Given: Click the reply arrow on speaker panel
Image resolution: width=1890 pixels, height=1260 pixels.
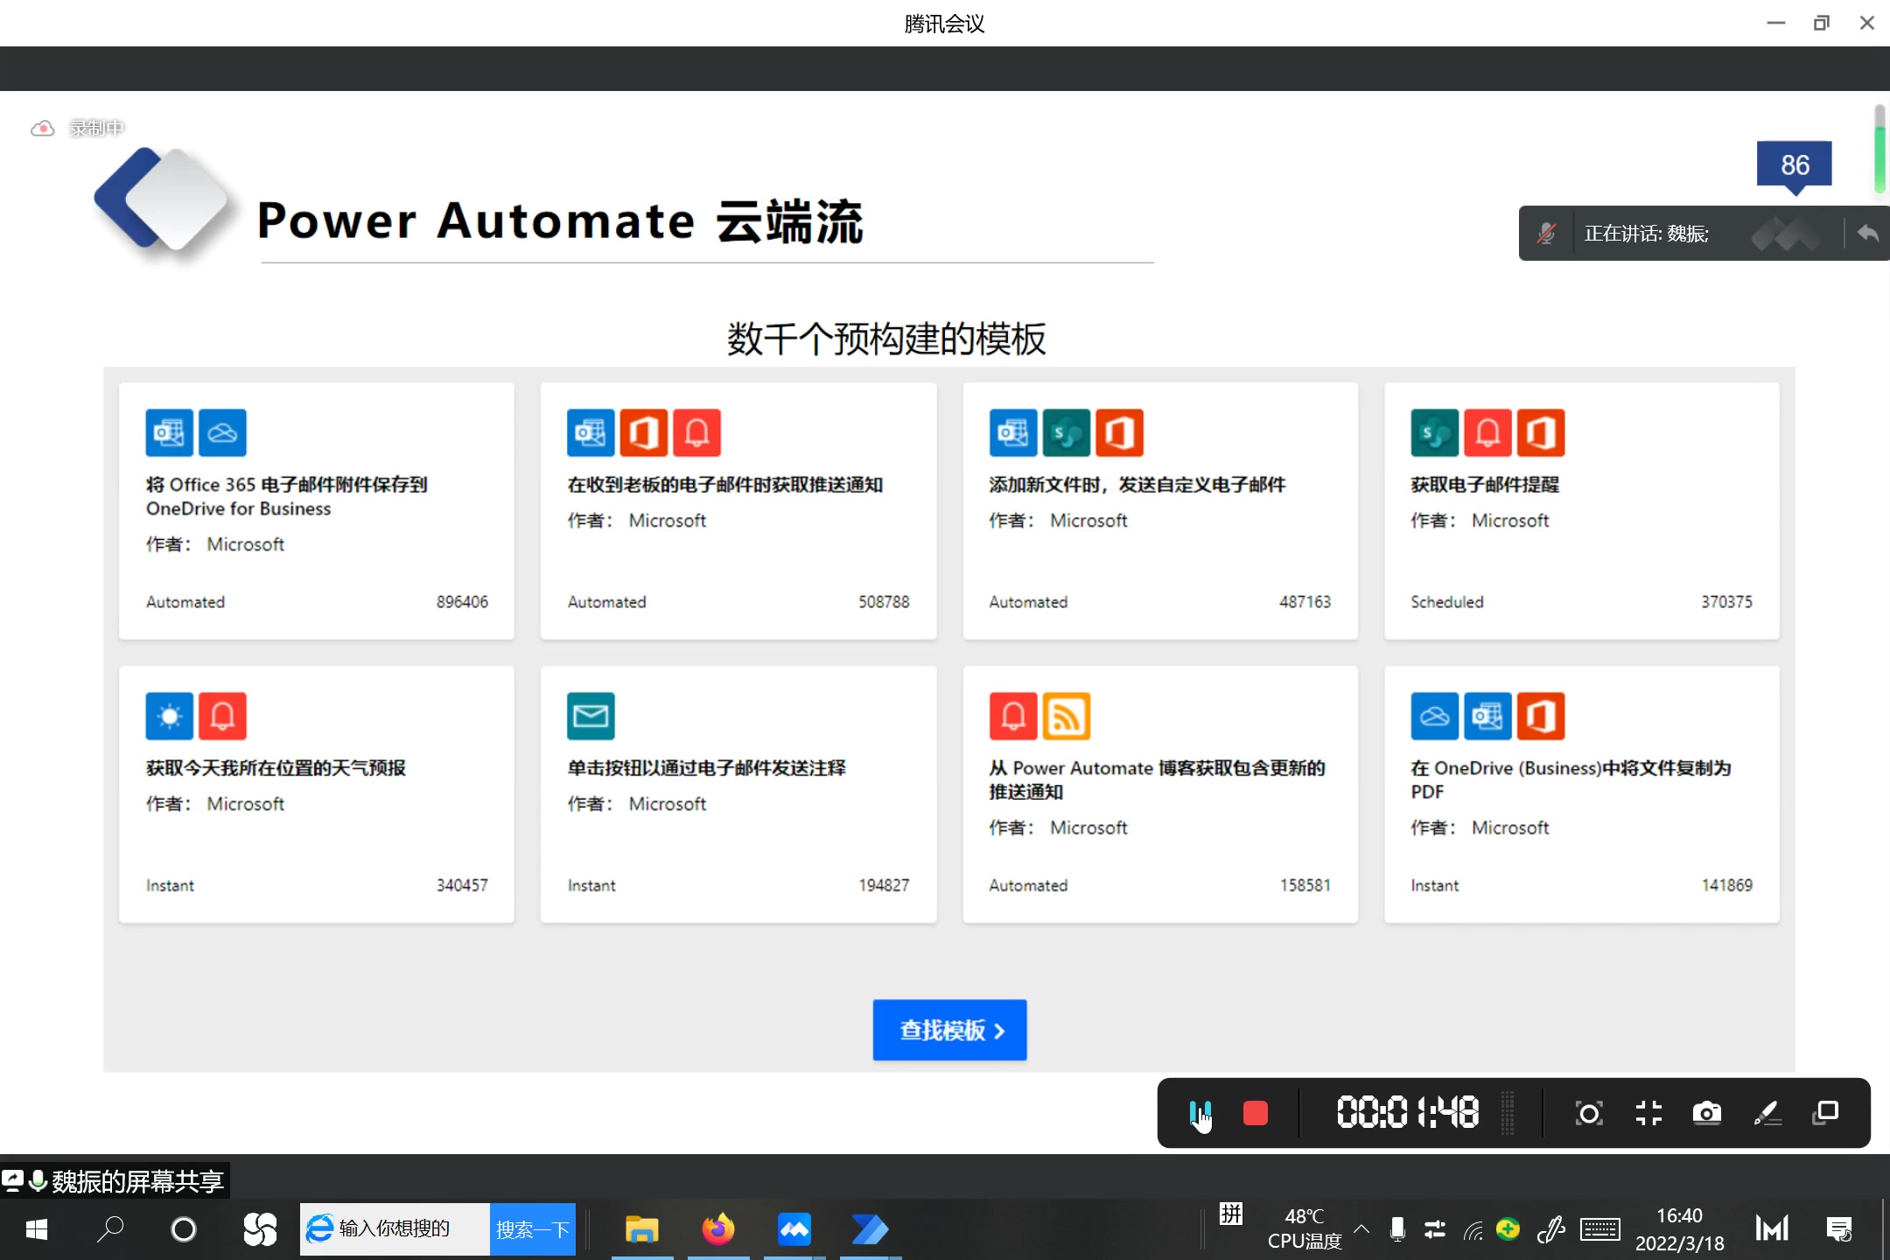Looking at the screenshot, I should pyautogui.click(x=1867, y=234).
